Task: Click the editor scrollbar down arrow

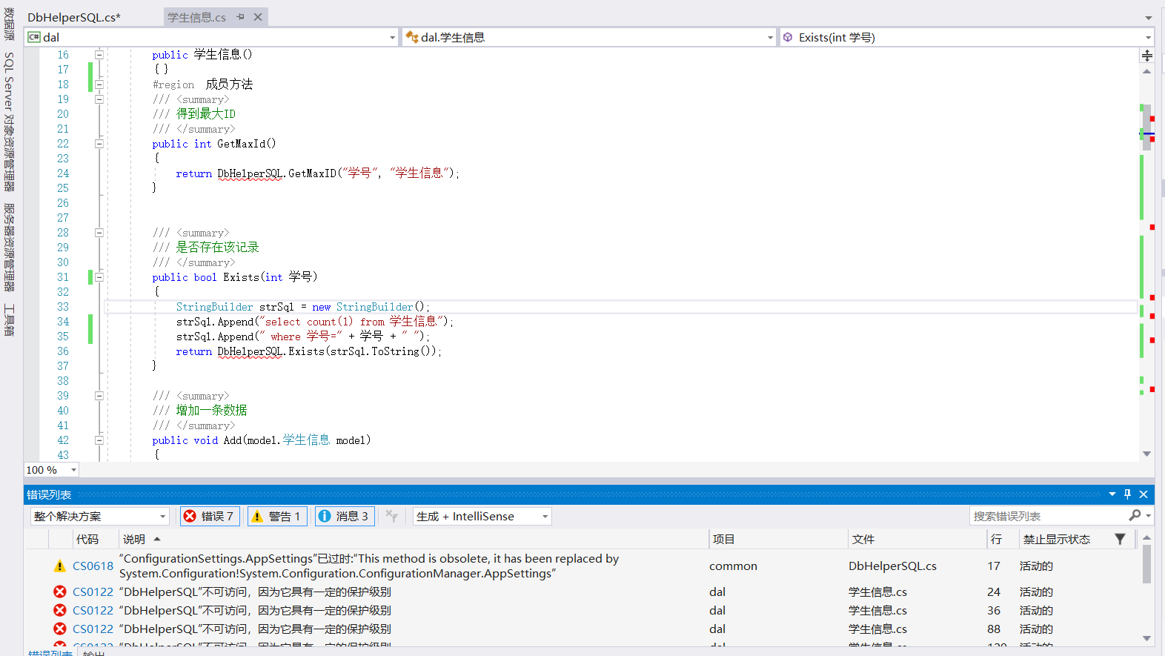Action: coord(1146,454)
